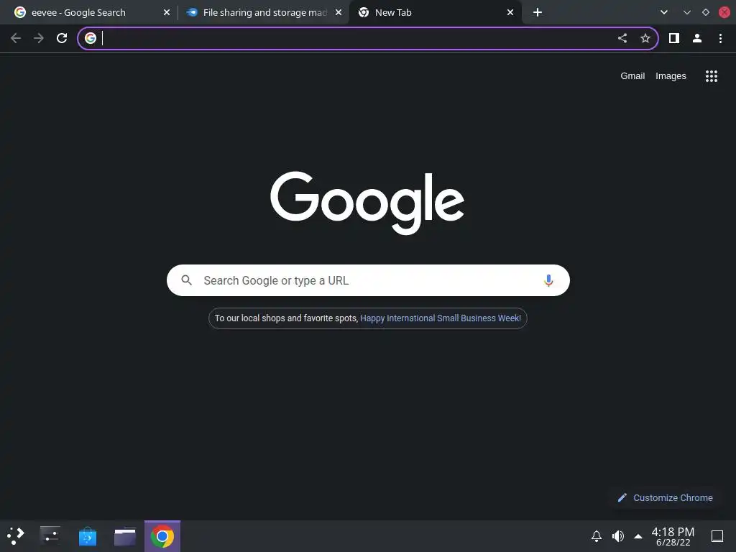Viewport: 736px width, 552px height.
Task: Switch to File sharing and storage tab
Action: (264, 12)
